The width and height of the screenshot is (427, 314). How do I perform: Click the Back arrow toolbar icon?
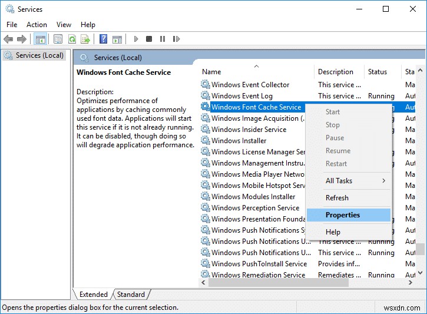tap(8, 39)
